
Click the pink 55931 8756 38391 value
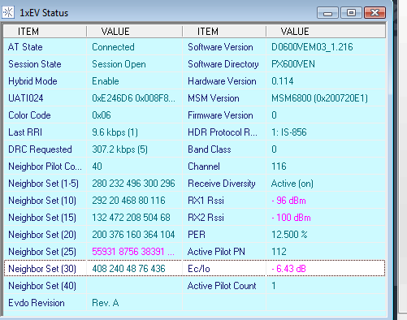(133, 252)
